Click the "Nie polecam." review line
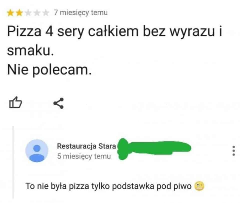 click(49, 70)
